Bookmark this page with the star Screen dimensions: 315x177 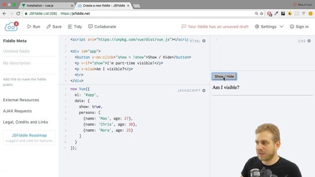261,13
